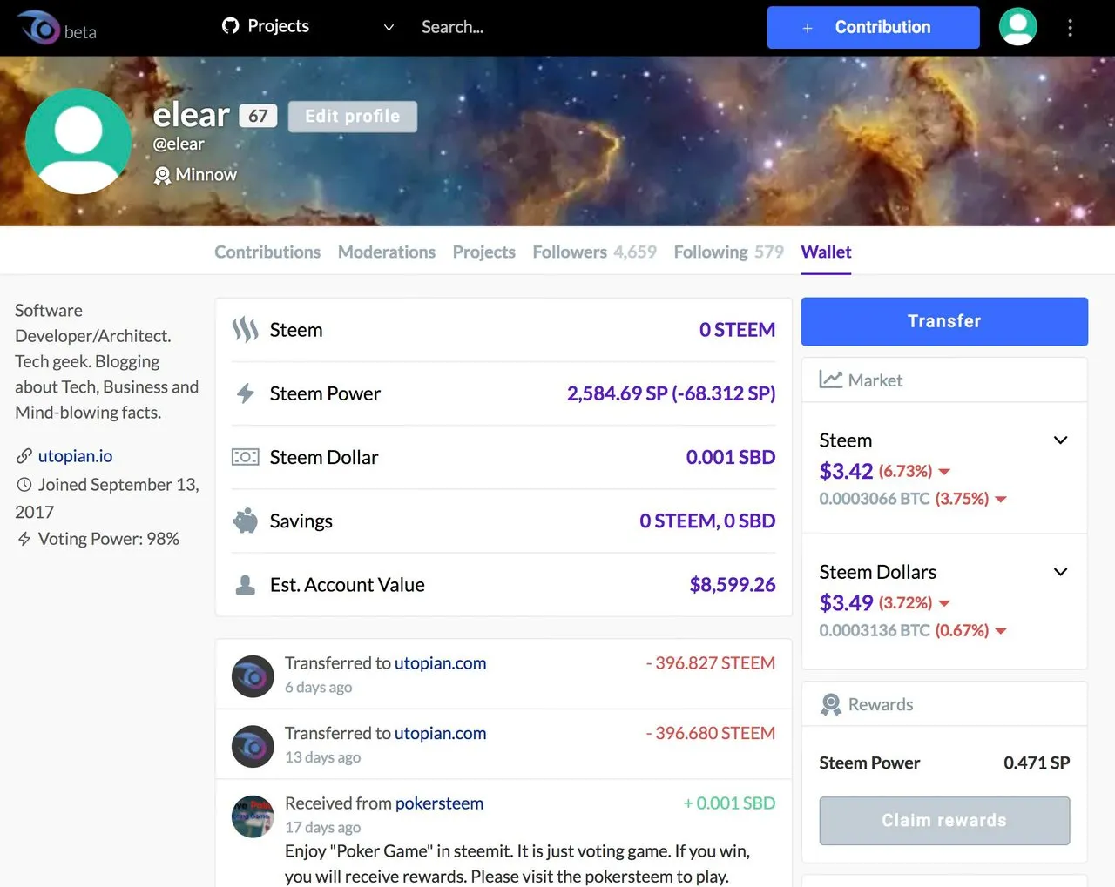This screenshot has width=1115, height=887.
Task: Open the Projects profile tab
Action: tap(484, 252)
